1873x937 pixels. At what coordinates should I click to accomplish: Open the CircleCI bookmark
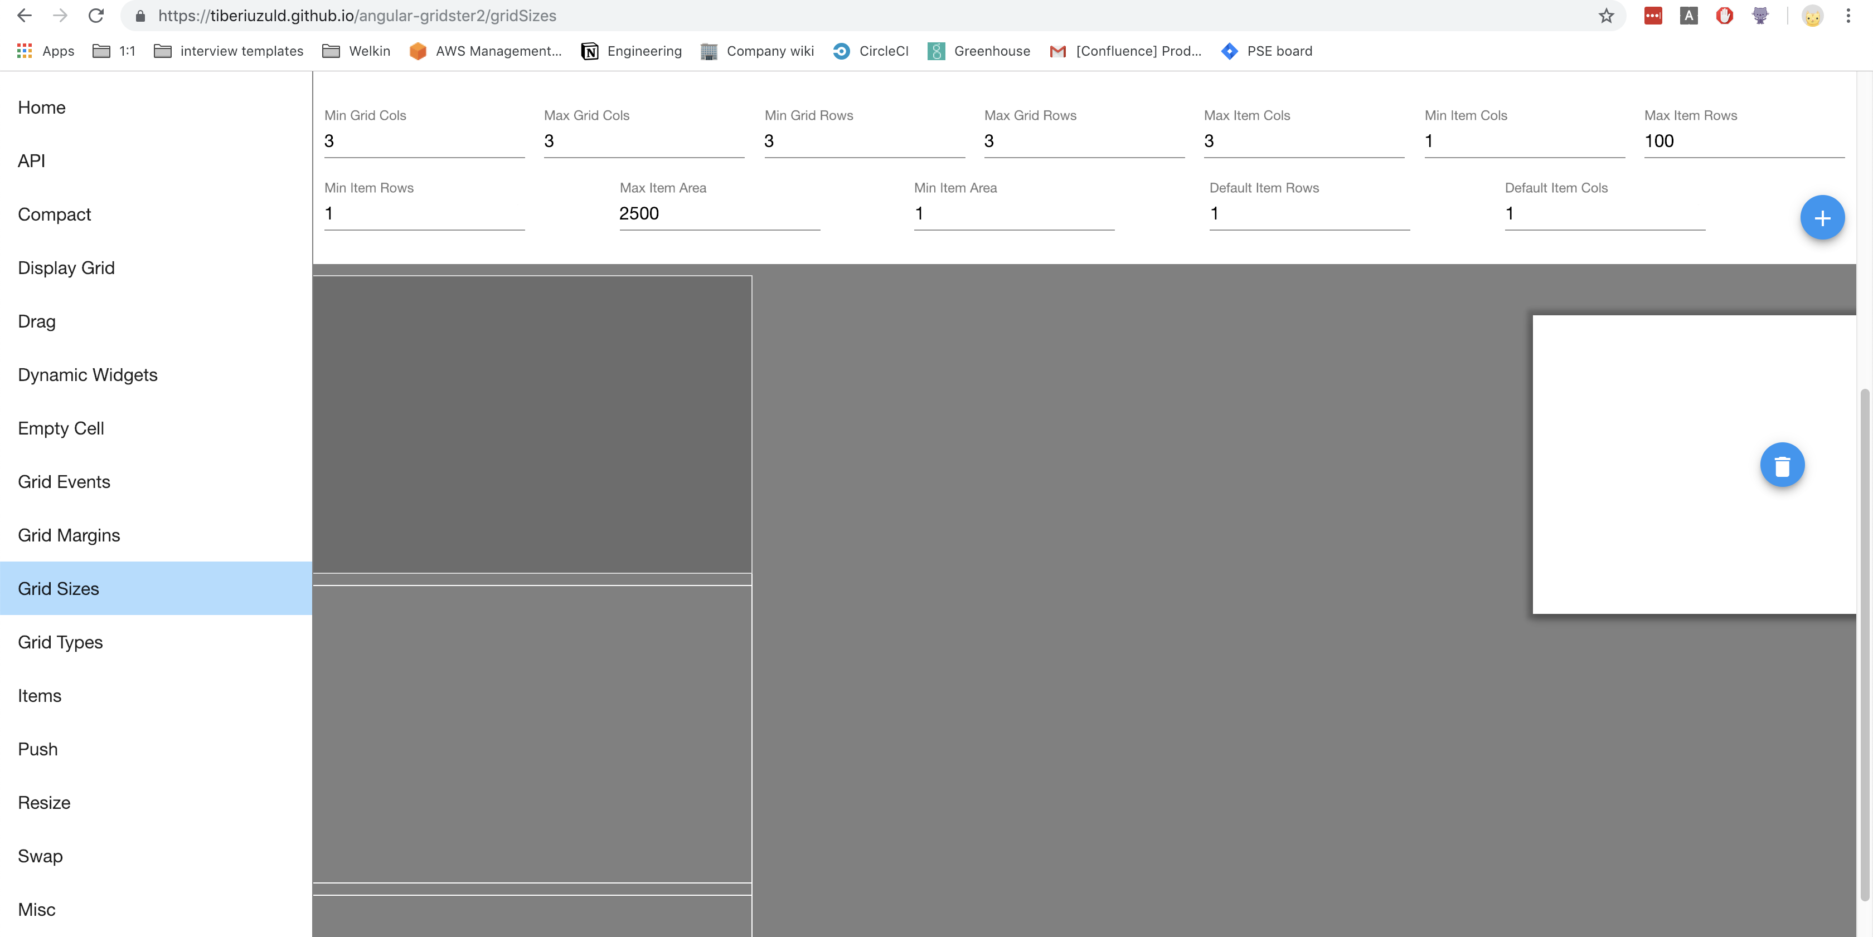pos(870,51)
